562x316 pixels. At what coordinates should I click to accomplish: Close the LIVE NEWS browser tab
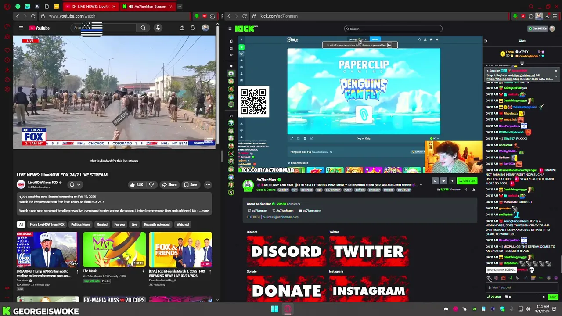point(114,7)
